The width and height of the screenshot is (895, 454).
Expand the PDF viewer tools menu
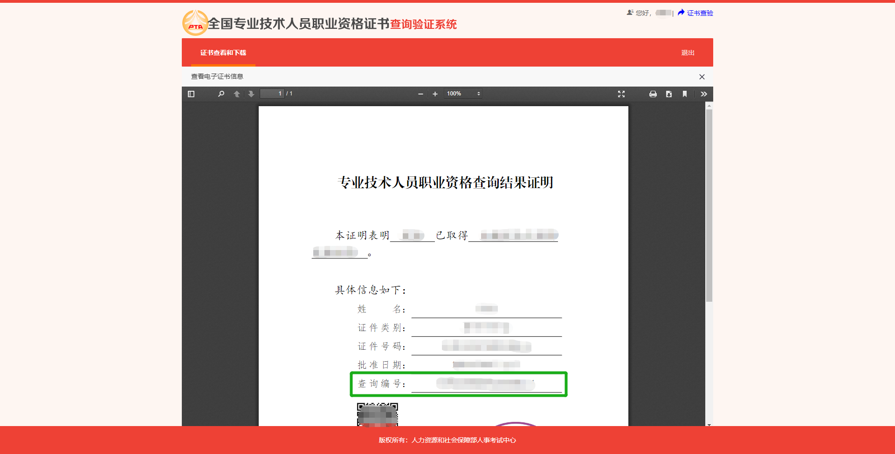click(704, 94)
